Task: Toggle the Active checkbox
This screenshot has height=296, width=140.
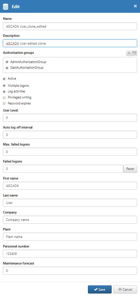Action: tap(4, 79)
